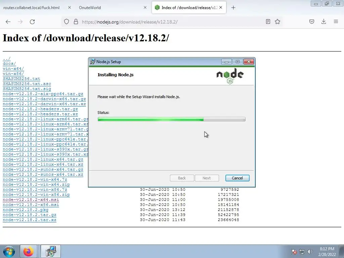Image resolution: width=344 pixels, height=258 pixels.
Task: Download node-v12.18.2-win-x86.7z
Action: [x=35, y=190]
